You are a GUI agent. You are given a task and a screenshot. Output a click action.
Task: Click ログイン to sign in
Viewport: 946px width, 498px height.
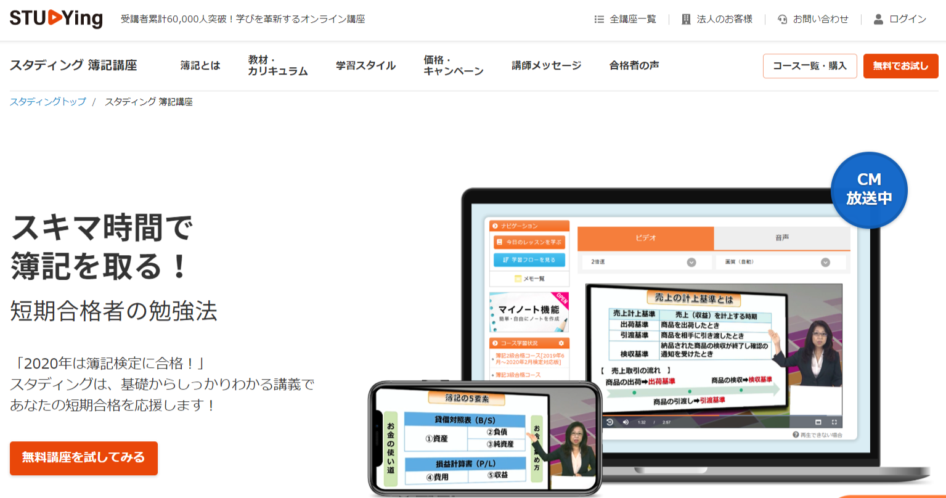pyautogui.click(x=908, y=19)
